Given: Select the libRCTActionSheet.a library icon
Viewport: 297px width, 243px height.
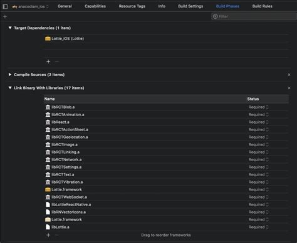Looking at the screenshot, I should point(48,129).
